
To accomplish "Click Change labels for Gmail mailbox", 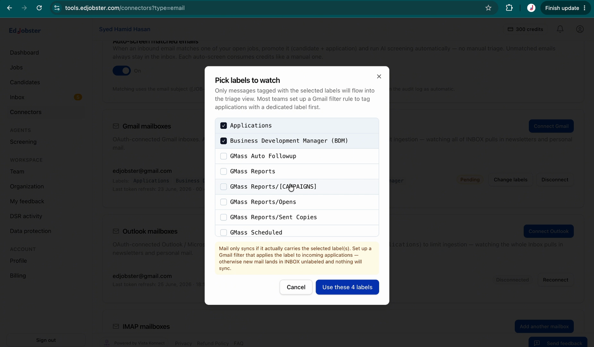I will pos(510,179).
